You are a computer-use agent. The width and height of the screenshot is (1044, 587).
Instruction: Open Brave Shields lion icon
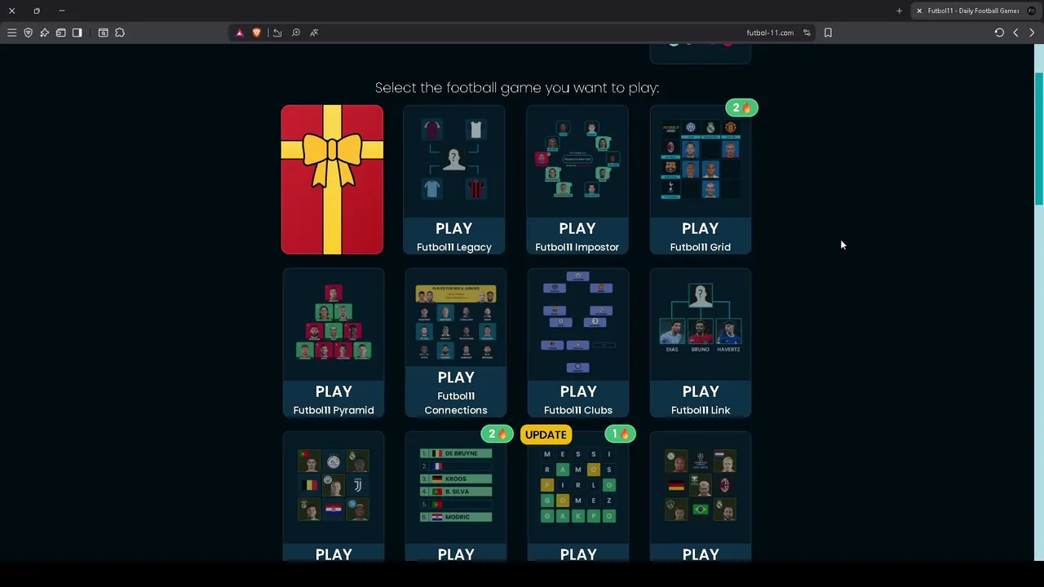(256, 33)
